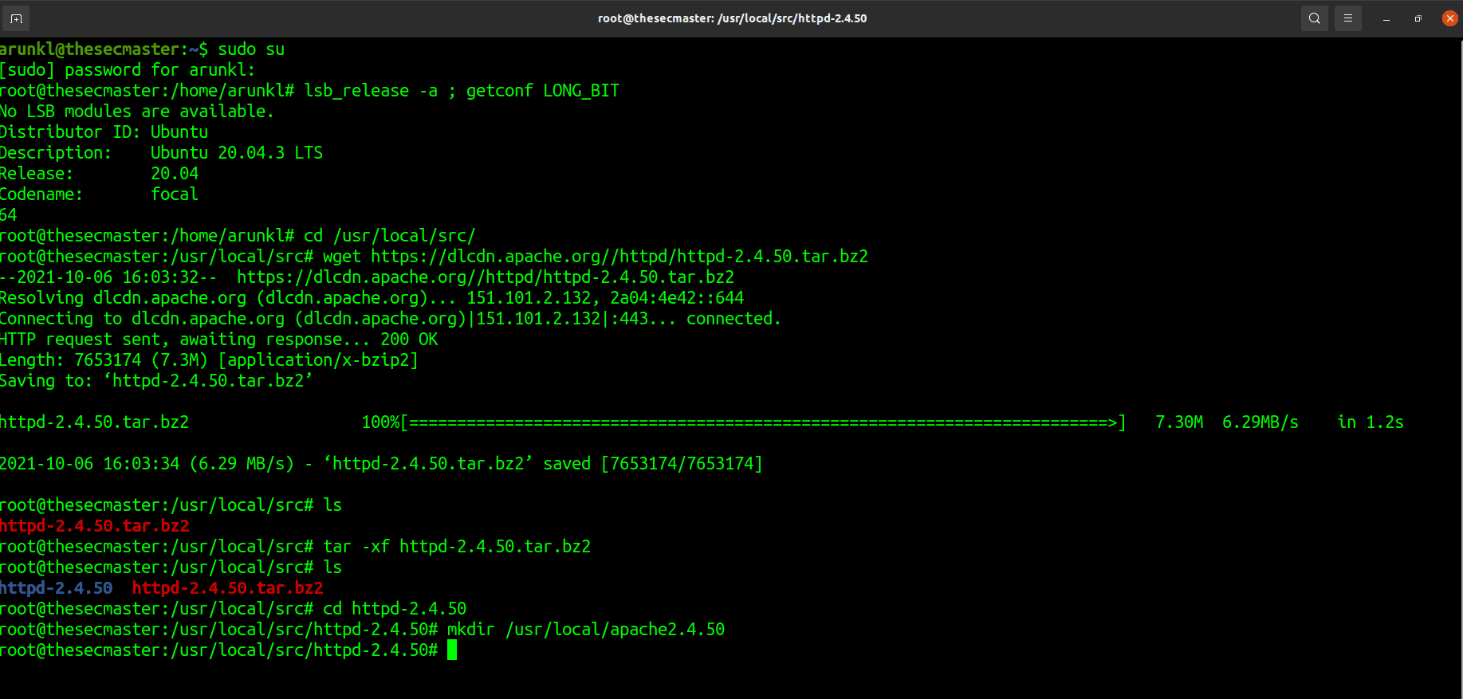
Task: Click the red httpd-2.4.50.tar.bz2 in the first ls output
Action: click(95, 526)
